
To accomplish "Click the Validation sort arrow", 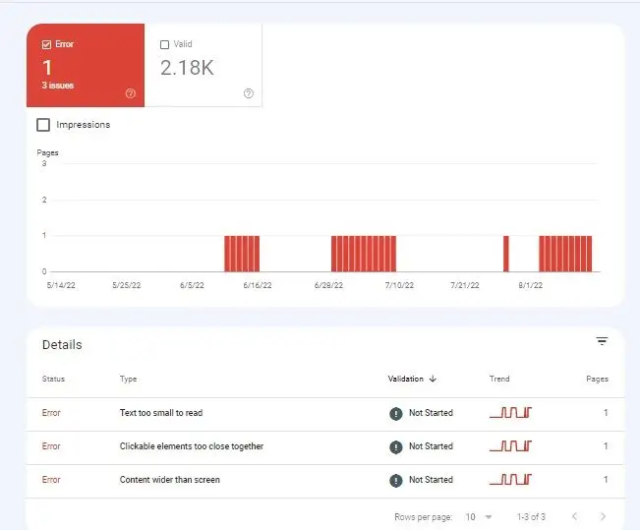I will tap(434, 379).
